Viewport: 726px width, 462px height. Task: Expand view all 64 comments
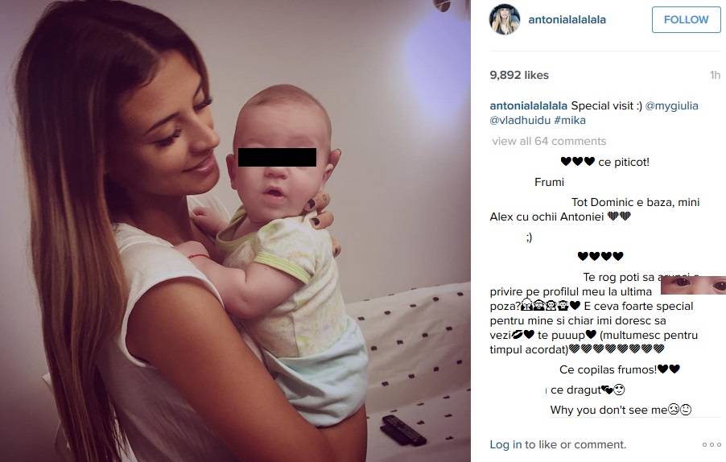549,141
